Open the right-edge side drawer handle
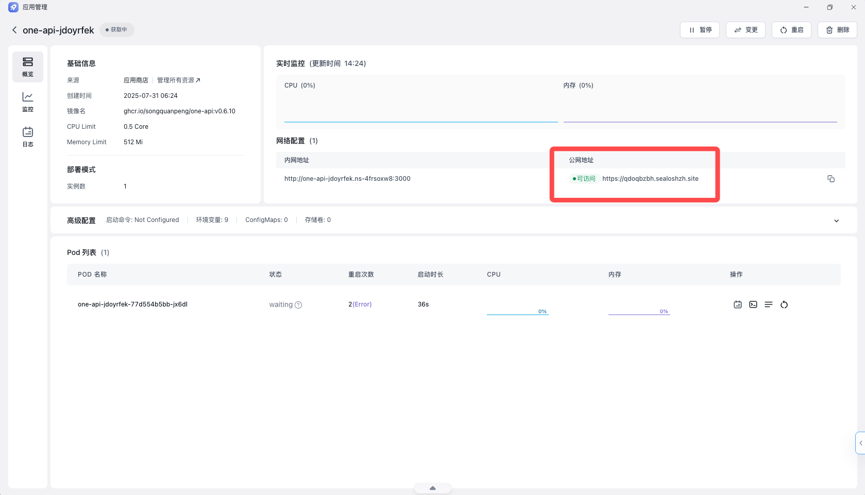 point(860,443)
